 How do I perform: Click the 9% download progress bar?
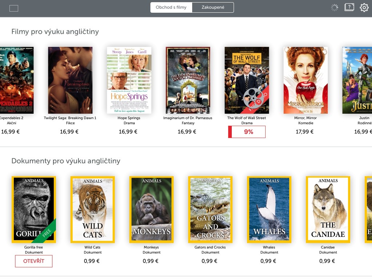247,132
